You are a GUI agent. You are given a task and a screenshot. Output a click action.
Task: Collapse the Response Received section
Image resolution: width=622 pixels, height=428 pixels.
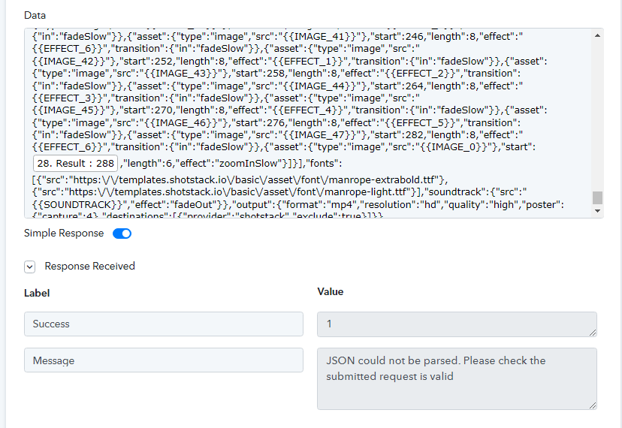tap(30, 267)
